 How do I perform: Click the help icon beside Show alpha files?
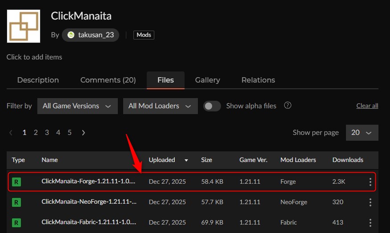[x=288, y=106]
